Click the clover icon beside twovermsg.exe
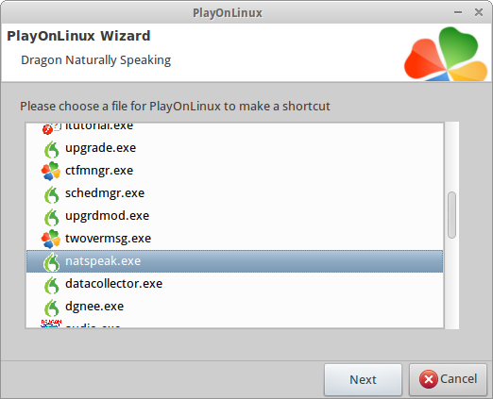Viewport: 493px width, 399px height. coord(51,239)
